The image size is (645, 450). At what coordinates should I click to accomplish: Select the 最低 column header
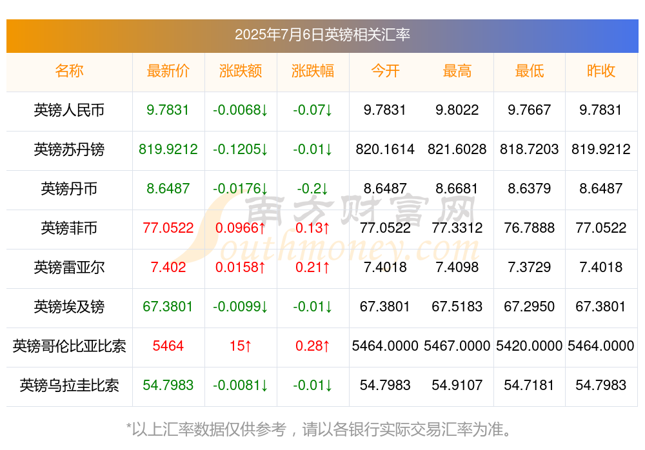click(530, 71)
